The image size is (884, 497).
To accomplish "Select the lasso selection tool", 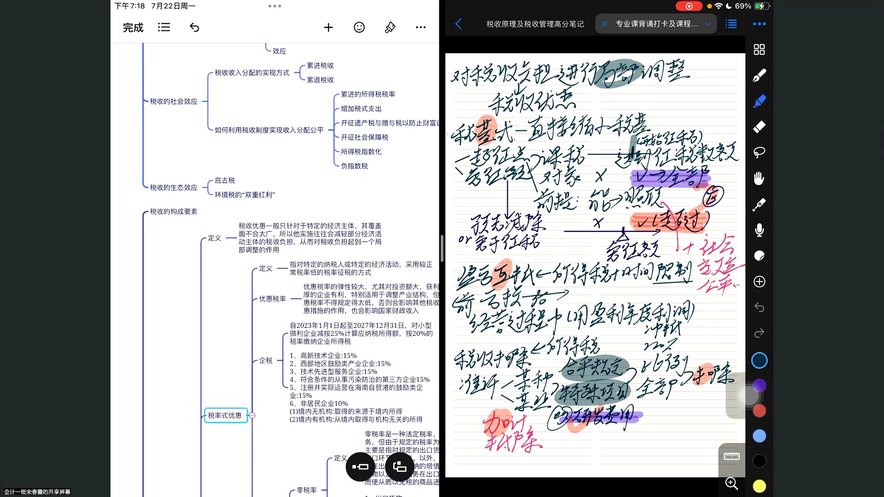I will click(x=759, y=152).
